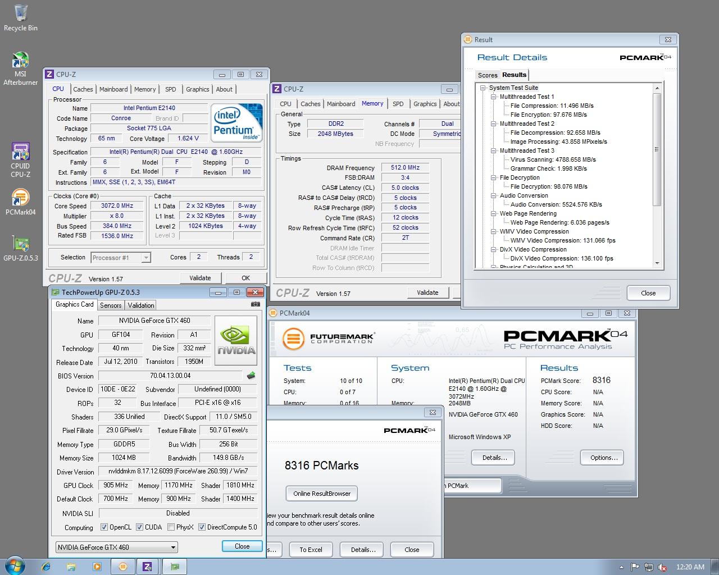Click the GPU-Z BIOS Version field
Viewport: 719px width, 575px height.
click(171, 376)
